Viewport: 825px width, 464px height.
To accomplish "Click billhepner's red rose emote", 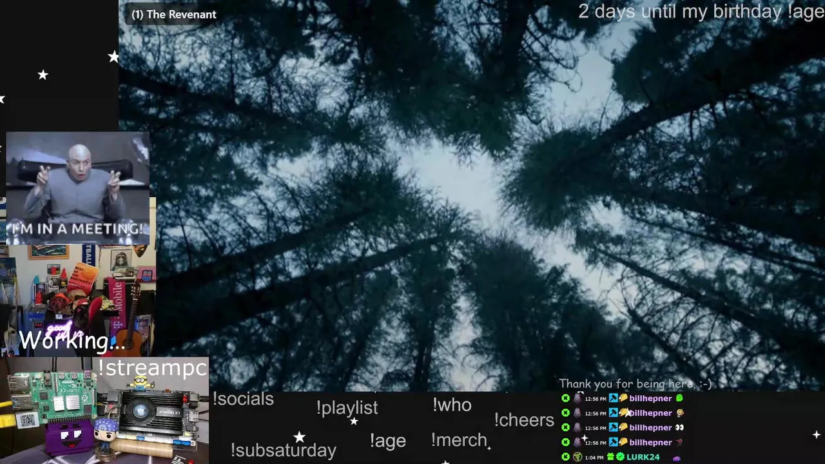I will point(679,441).
